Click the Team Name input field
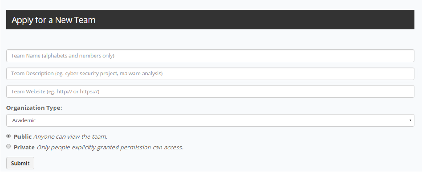The image size is (422, 172). tap(210, 56)
